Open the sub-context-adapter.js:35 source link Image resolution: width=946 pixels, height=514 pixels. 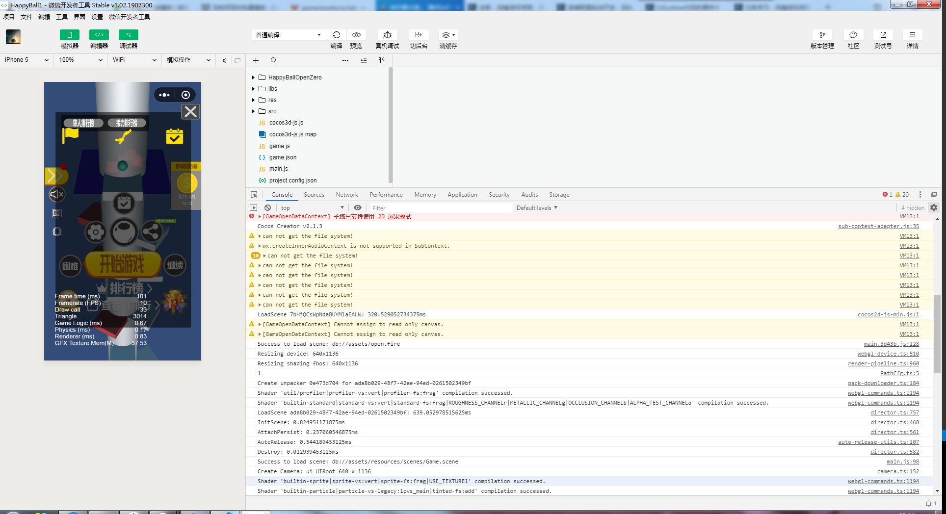click(879, 226)
